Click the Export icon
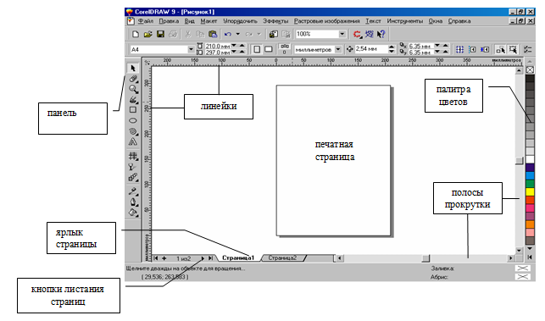The image size is (545, 321). 286,34
